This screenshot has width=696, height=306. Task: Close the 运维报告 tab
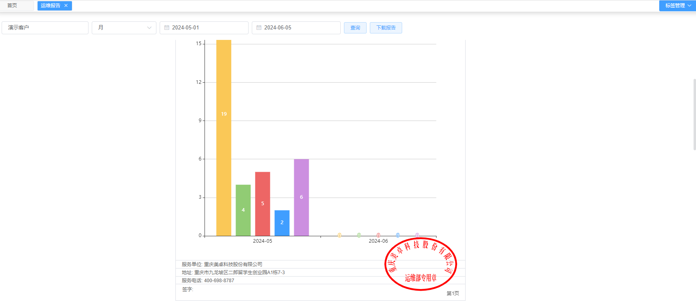(66, 6)
